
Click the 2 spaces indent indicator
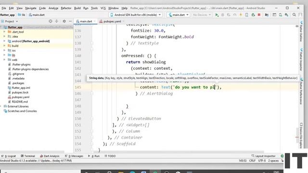[x=274, y=161]
